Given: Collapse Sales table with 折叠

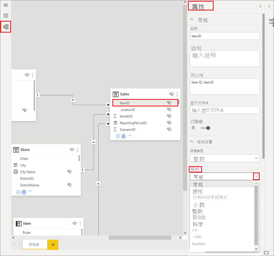Looking at the screenshot, I should (x=123, y=136).
